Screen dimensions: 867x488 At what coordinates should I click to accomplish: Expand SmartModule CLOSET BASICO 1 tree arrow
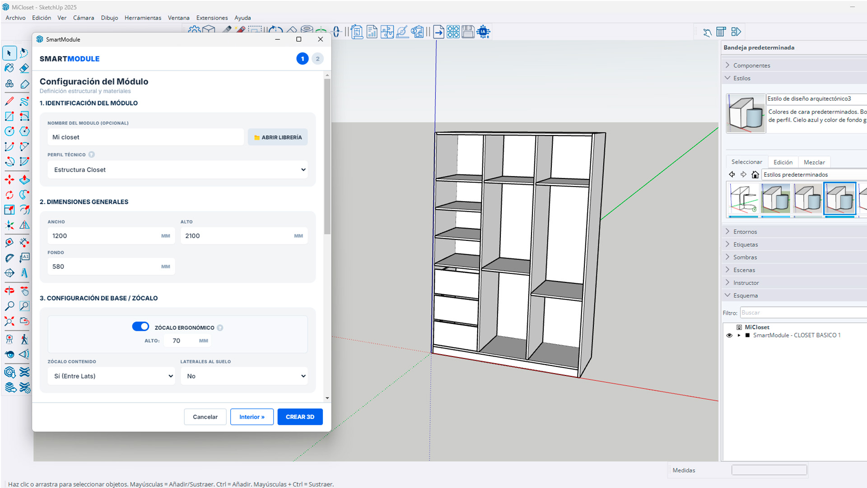(x=739, y=335)
